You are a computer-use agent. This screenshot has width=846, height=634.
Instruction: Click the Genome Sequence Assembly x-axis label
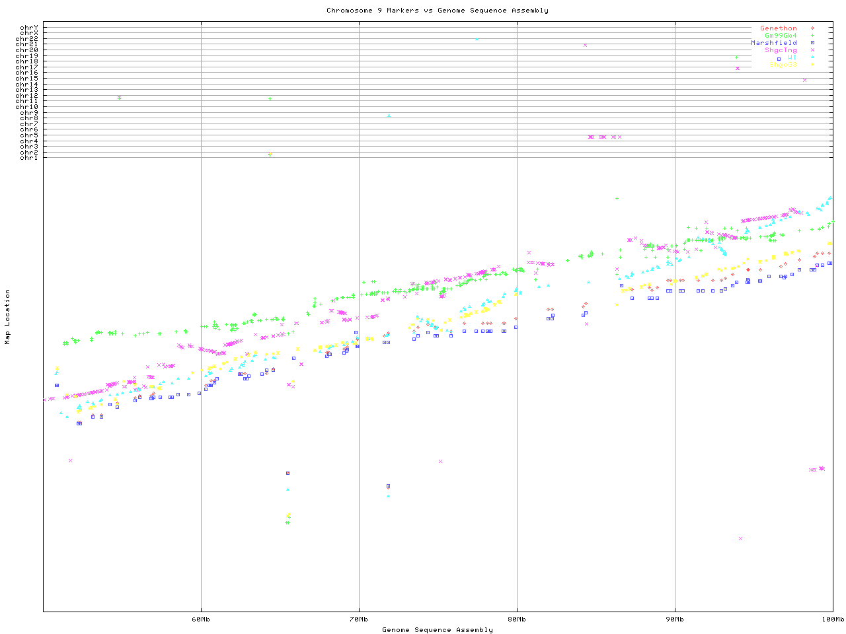[x=437, y=630]
